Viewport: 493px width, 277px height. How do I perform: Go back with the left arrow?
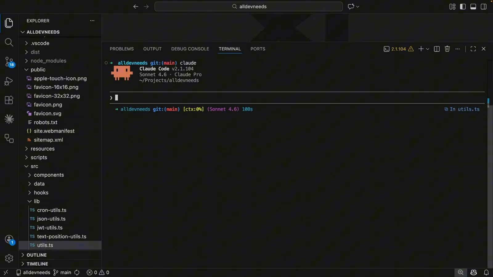click(136, 6)
